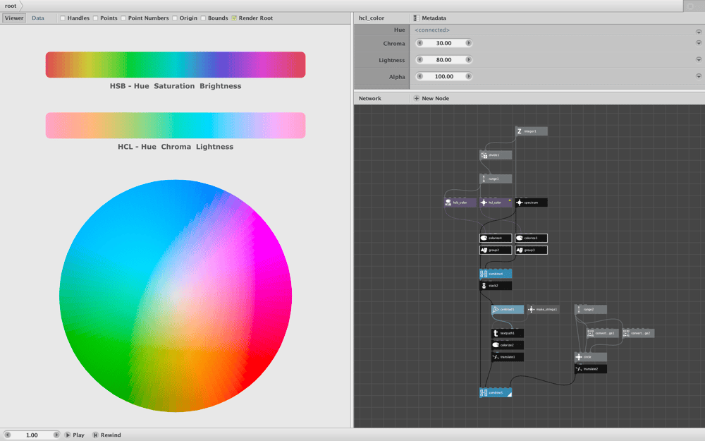The image size is (705, 441).
Task: Click the Metadata icon
Action: [x=417, y=18]
